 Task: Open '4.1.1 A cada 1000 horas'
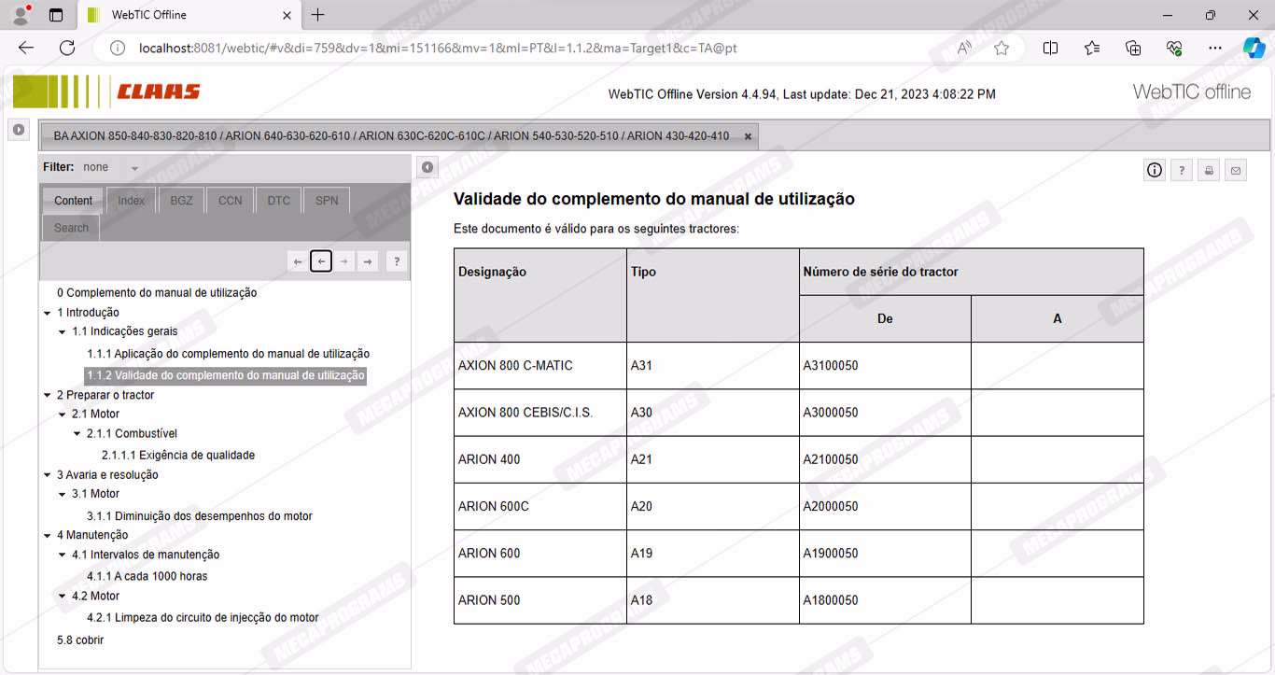pos(147,576)
